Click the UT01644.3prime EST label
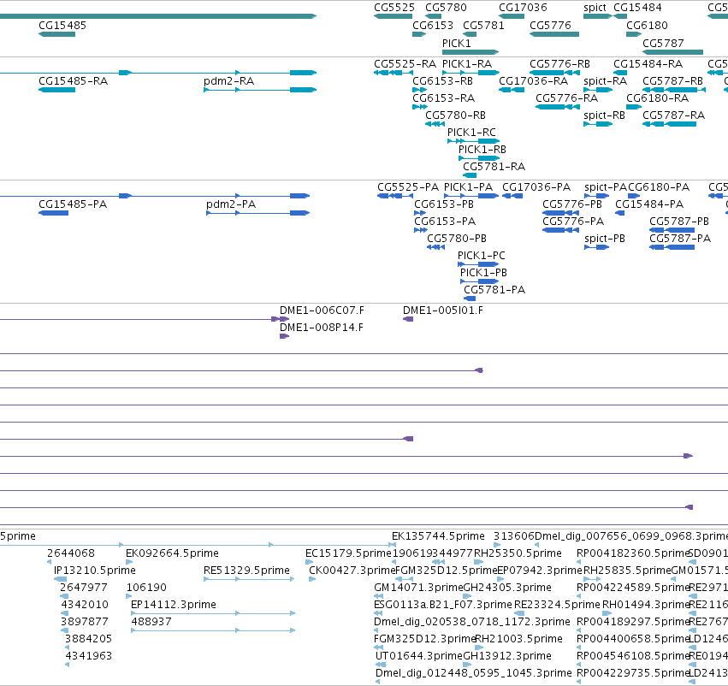Screen dimensions: 728x686 pyautogui.click(x=419, y=656)
